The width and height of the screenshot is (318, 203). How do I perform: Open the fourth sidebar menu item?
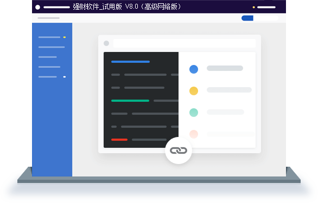point(49,67)
